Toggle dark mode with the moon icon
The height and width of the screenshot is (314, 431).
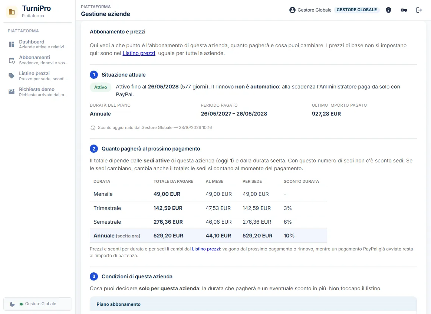point(12,304)
